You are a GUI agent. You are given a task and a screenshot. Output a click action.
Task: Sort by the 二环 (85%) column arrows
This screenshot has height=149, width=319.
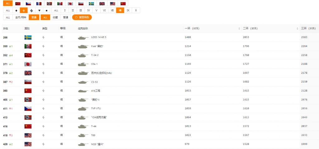pyautogui.click(x=297, y=28)
